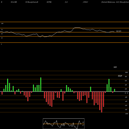Click the lowest red MR histogram bar
129x129 pixels.
[102, 102]
